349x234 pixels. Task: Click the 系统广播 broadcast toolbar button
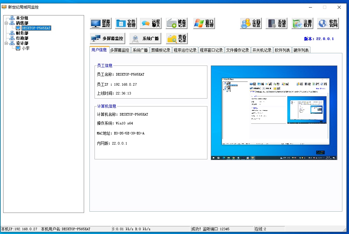tap(145, 38)
